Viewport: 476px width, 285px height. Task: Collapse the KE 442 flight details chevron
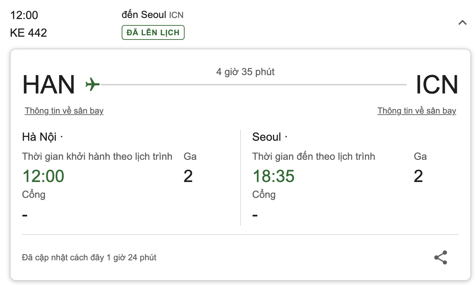click(462, 23)
